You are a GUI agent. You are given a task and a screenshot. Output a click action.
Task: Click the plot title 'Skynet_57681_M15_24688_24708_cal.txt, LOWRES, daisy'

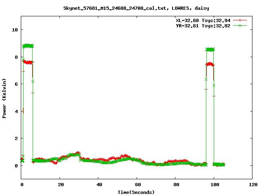[136, 8]
